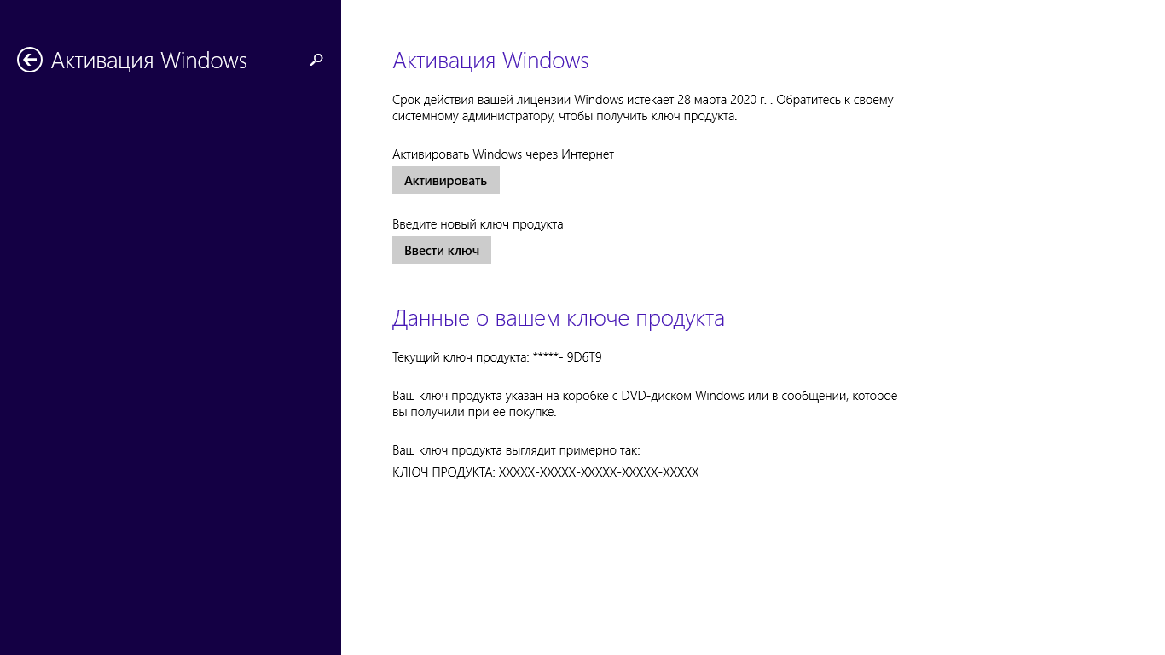Click the Активировать button
1165x655 pixels.
(445, 180)
